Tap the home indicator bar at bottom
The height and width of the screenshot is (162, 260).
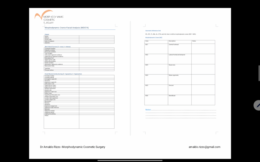point(130,160)
